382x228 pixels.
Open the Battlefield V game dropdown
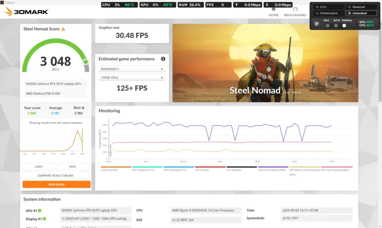pyautogui.click(x=132, y=69)
